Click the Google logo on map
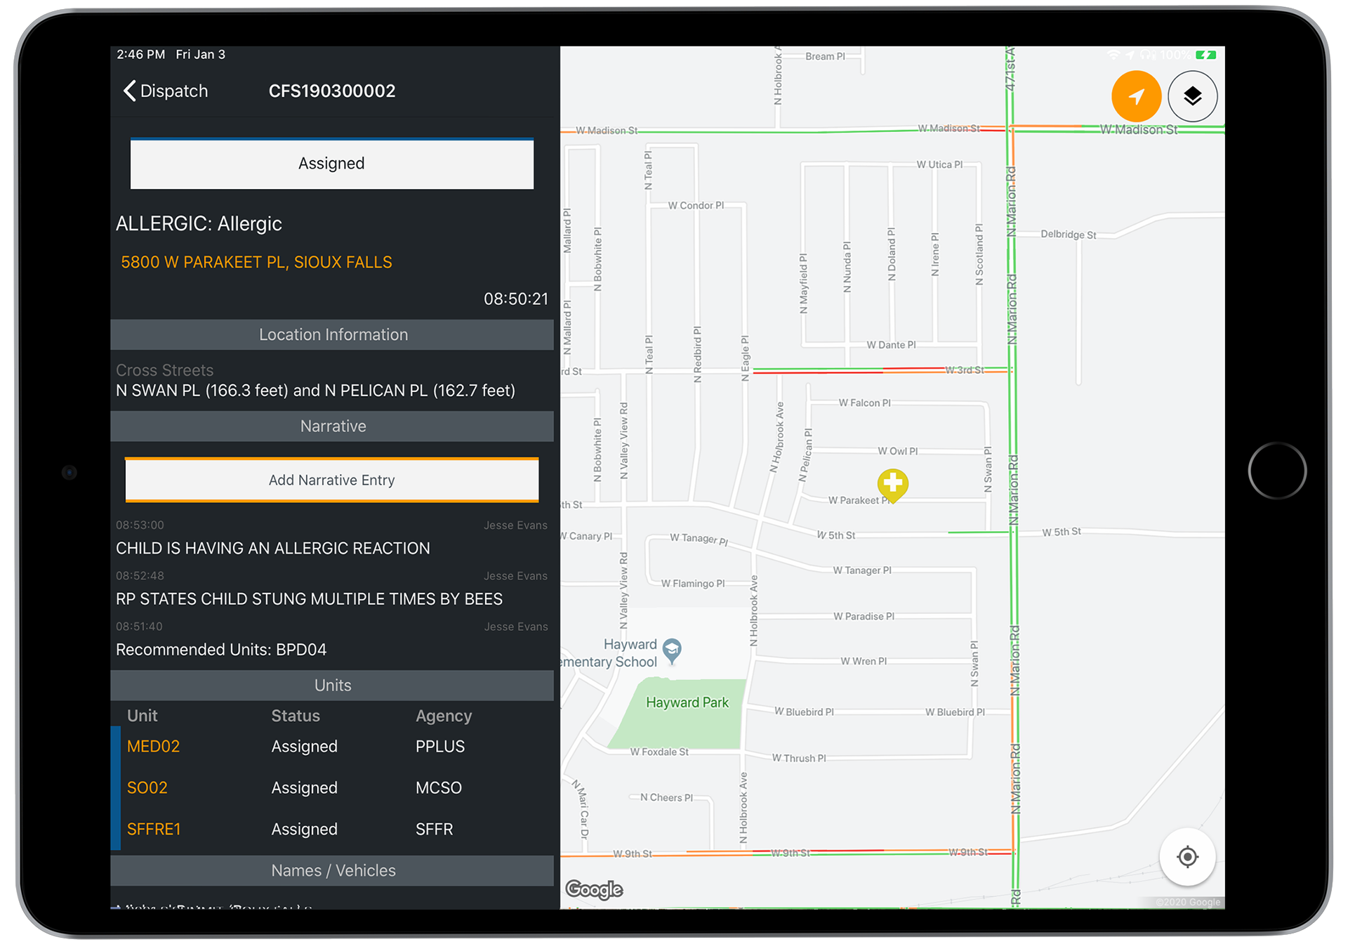This screenshot has height=949, width=1348. 594,889
